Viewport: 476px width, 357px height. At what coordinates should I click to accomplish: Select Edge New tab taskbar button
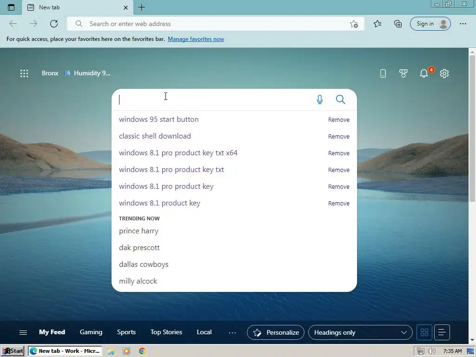(x=65, y=351)
